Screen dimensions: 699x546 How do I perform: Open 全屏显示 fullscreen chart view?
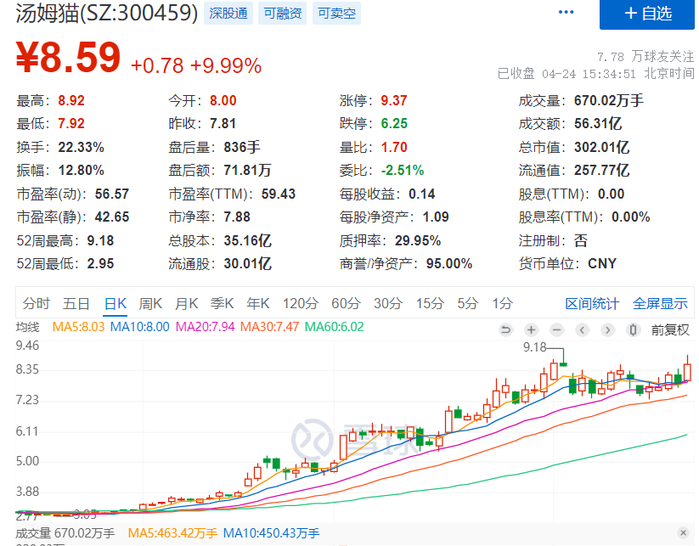(660, 303)
